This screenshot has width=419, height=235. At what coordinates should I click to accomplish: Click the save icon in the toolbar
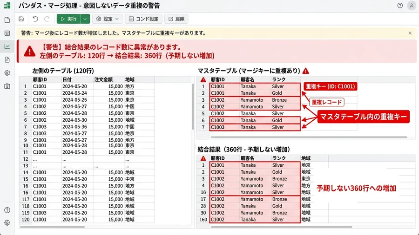(x=21, y=19)
